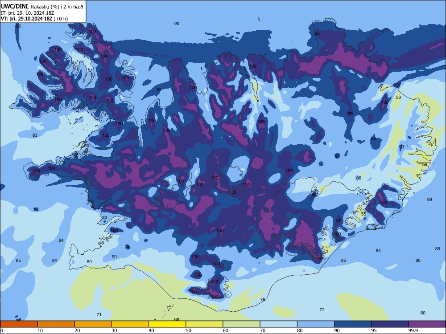Image resolution: width=446 pixels, height=334 pixels.
Task: Choose the medium blue 80–90 legend swatch
Action: click(316, 324)
